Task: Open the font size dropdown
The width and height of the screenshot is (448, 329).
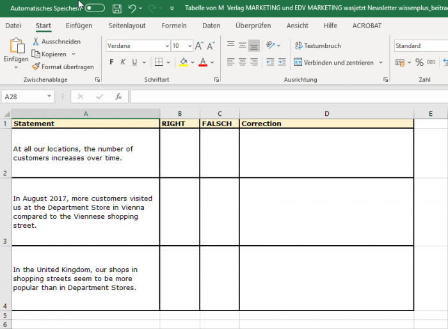Action: 190,46
